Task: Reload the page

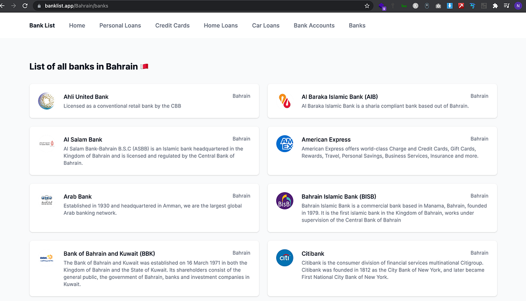Action: [25, 6]
